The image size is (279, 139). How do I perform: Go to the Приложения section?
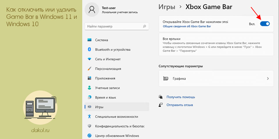(x=117, y=78)
